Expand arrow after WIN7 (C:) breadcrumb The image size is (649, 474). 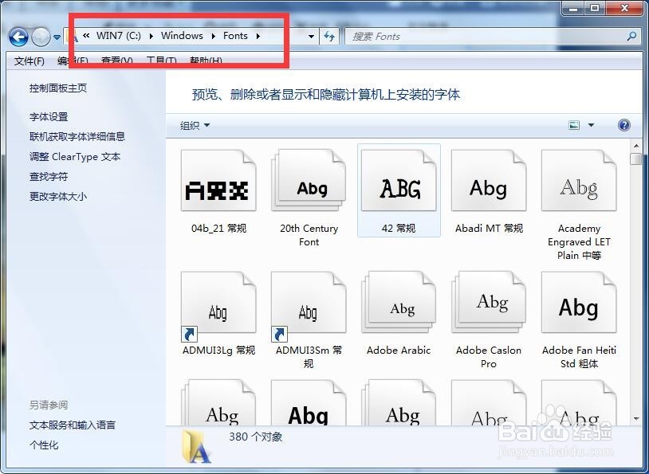pyautogui.click(x=151, y=36)
